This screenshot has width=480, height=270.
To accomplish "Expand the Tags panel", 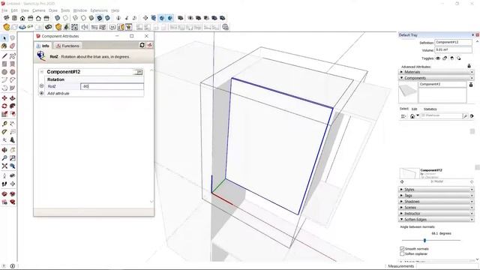I will pos(436,195).
